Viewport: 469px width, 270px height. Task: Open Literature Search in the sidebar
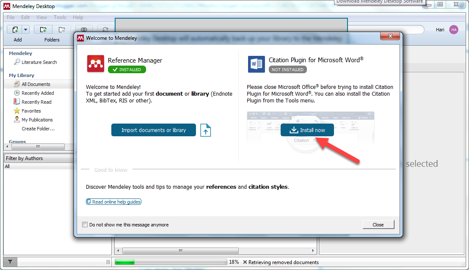[x=39, y=62]
